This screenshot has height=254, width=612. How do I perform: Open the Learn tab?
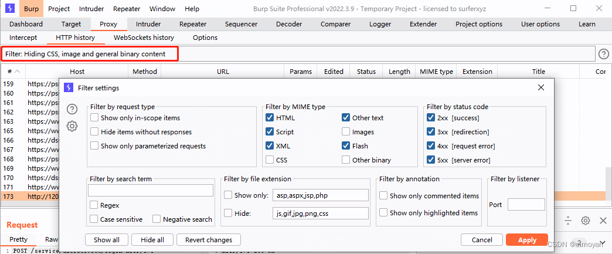click(x=587, y=24)
